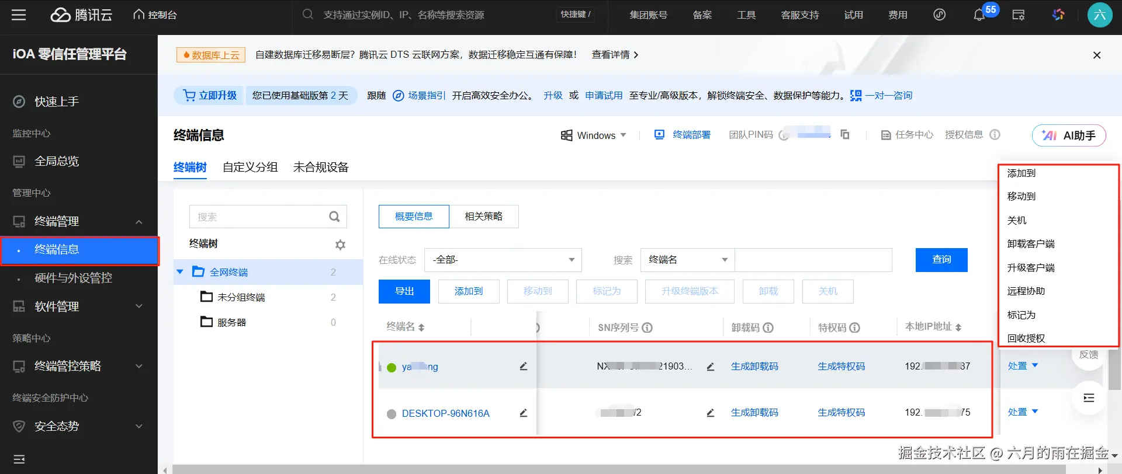
Task: Click the 导出 export button
Action: (404, 291)
